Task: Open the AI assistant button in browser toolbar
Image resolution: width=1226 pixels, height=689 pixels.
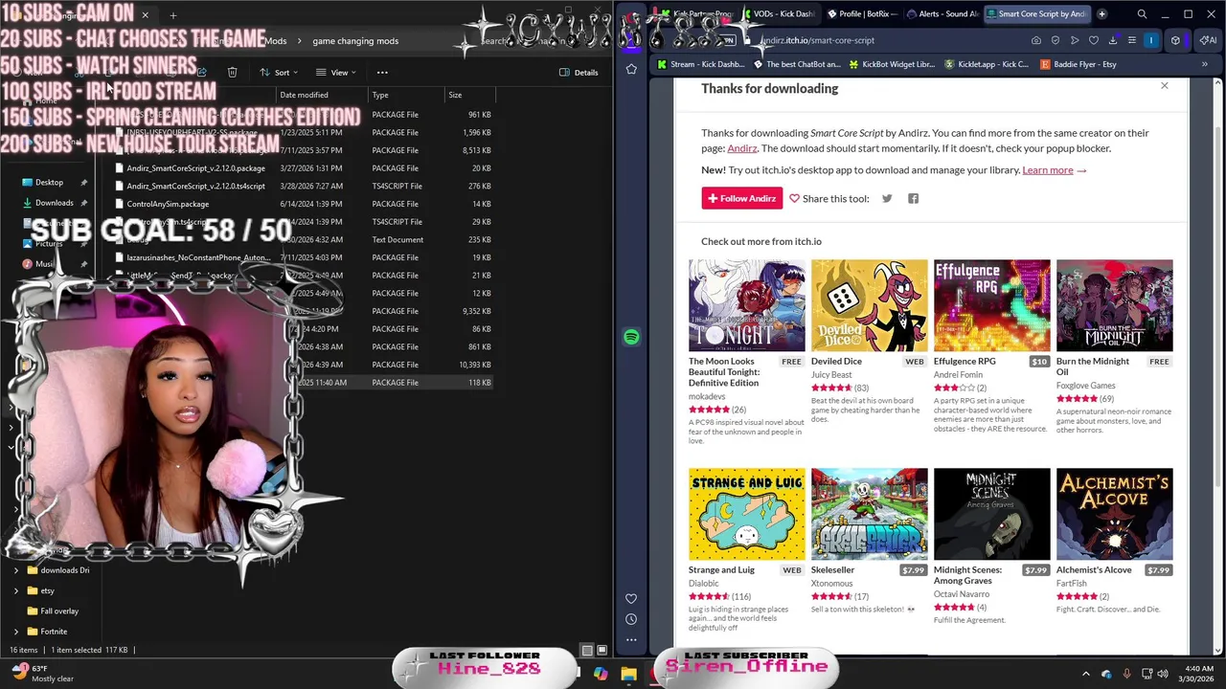Action: pos(1209,40)
